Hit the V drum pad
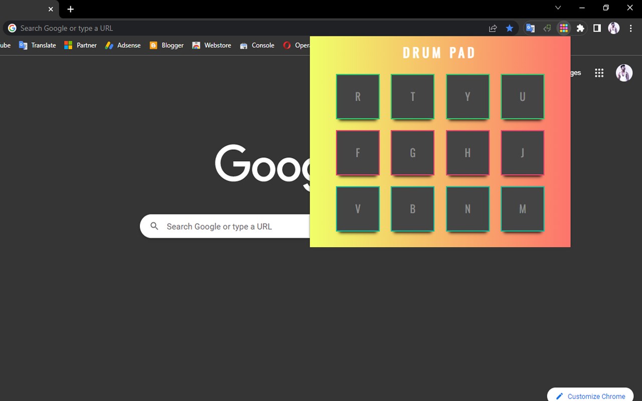The width and height of the screenshot is (642, 401). [x=358, y=209]
